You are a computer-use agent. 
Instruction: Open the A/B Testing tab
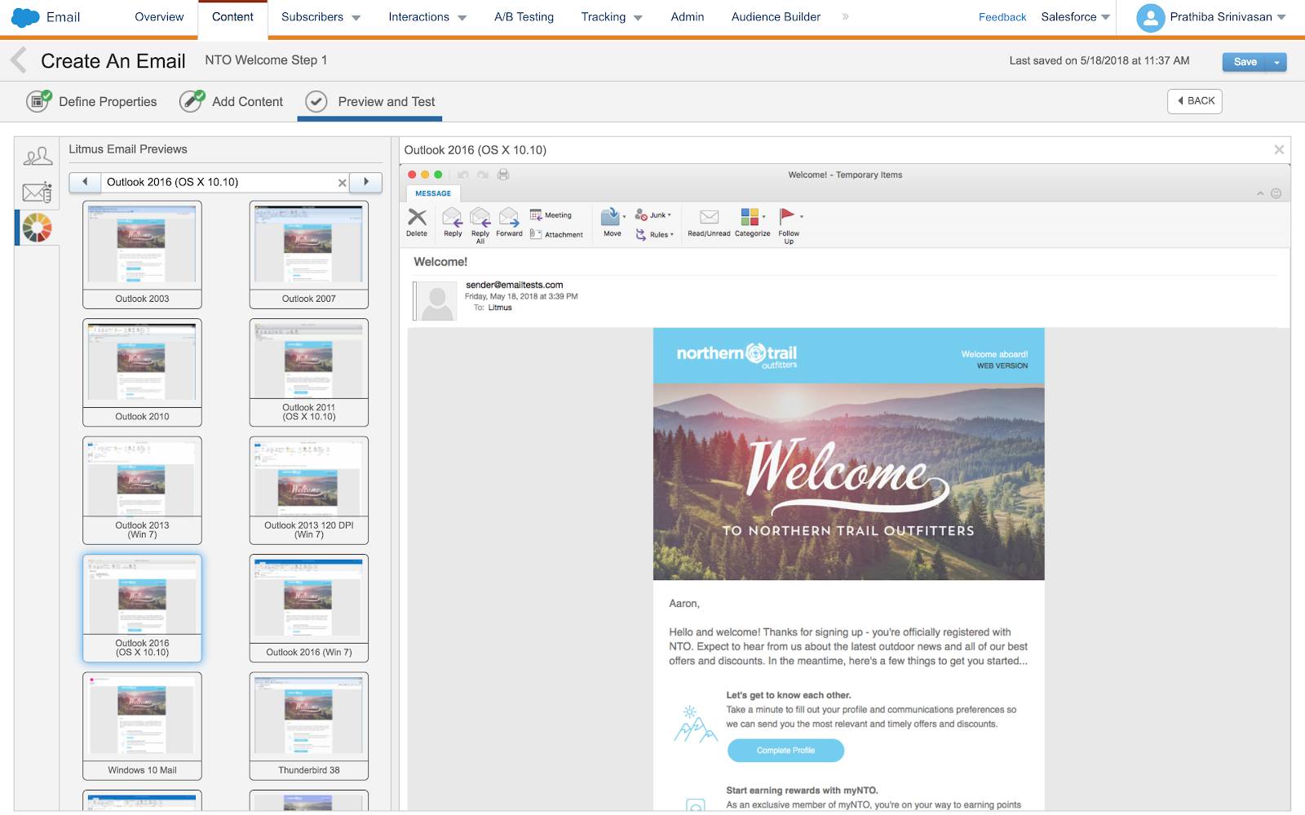tap(524, 17)
